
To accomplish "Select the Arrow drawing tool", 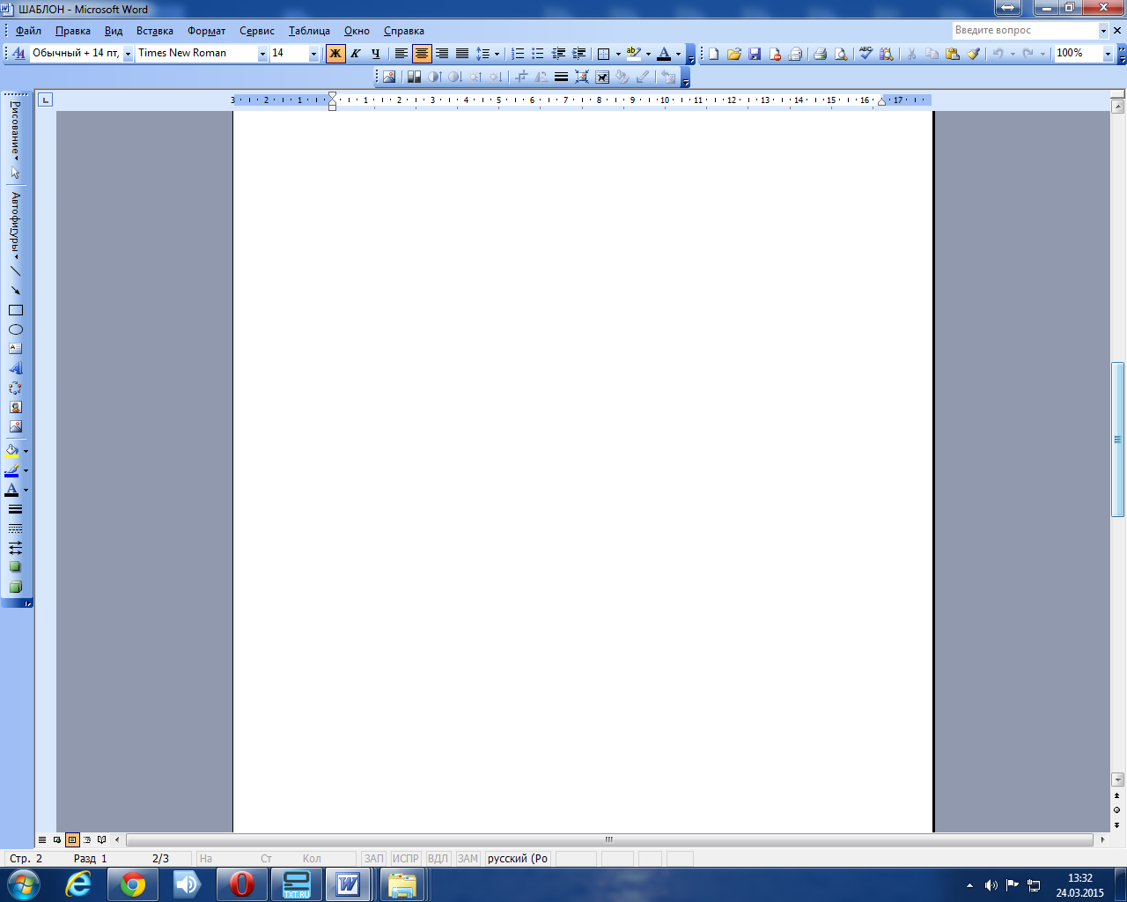I will point(15,291).
